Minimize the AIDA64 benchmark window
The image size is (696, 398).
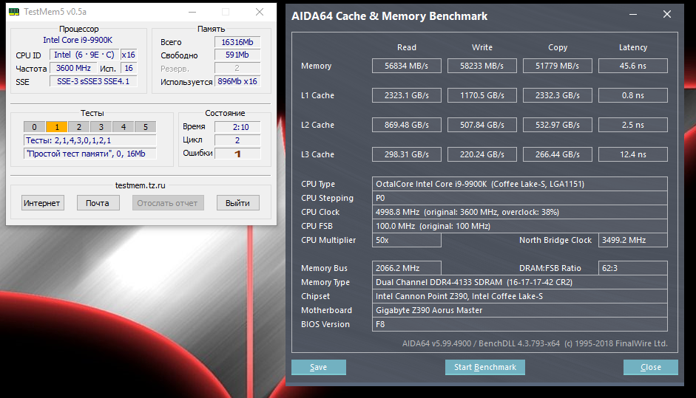click(633, 15)
